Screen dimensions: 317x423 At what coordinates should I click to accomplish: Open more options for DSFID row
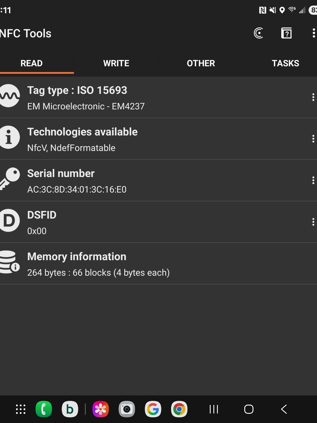point(313,222)
